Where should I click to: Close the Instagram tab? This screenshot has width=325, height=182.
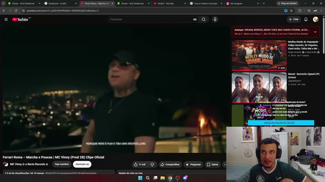tap(258, 4)
